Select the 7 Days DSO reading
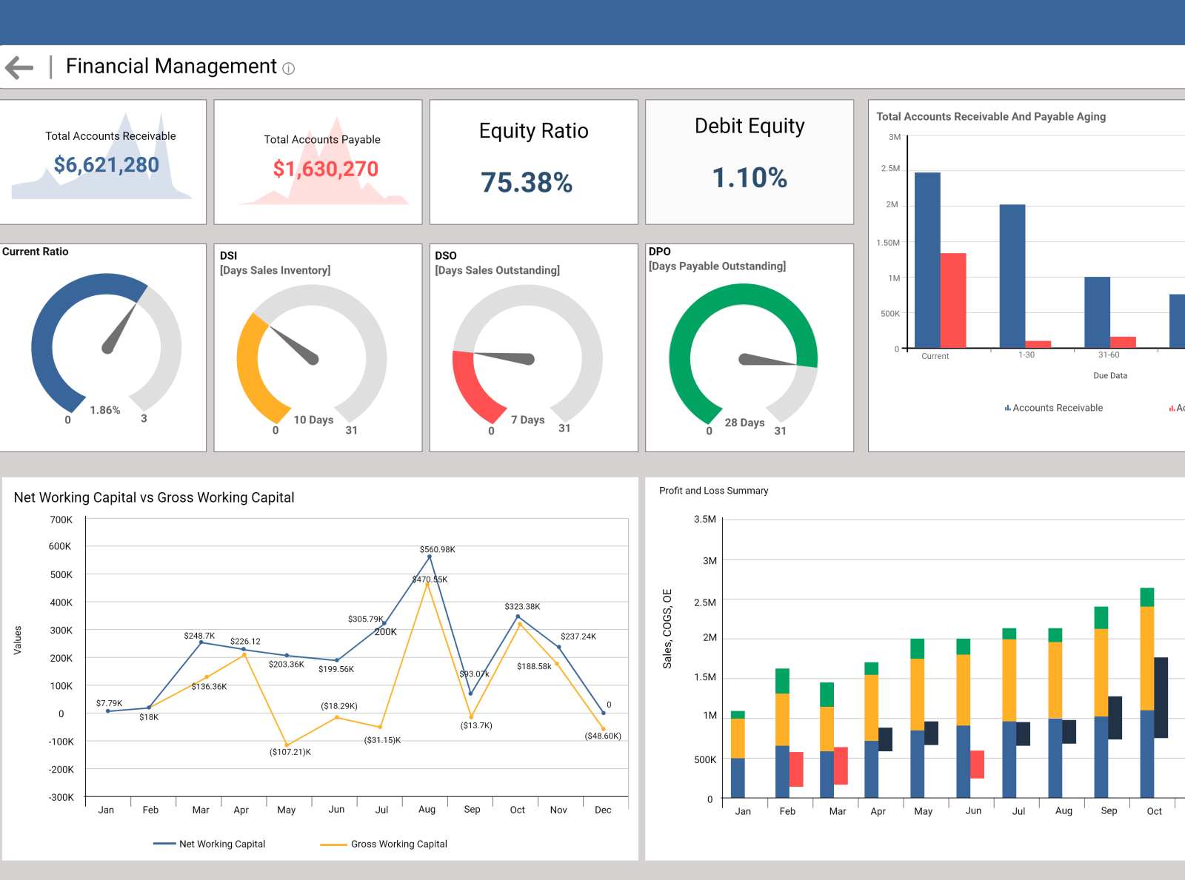This screenshot has width=1185, height=880. coord(527,420)
